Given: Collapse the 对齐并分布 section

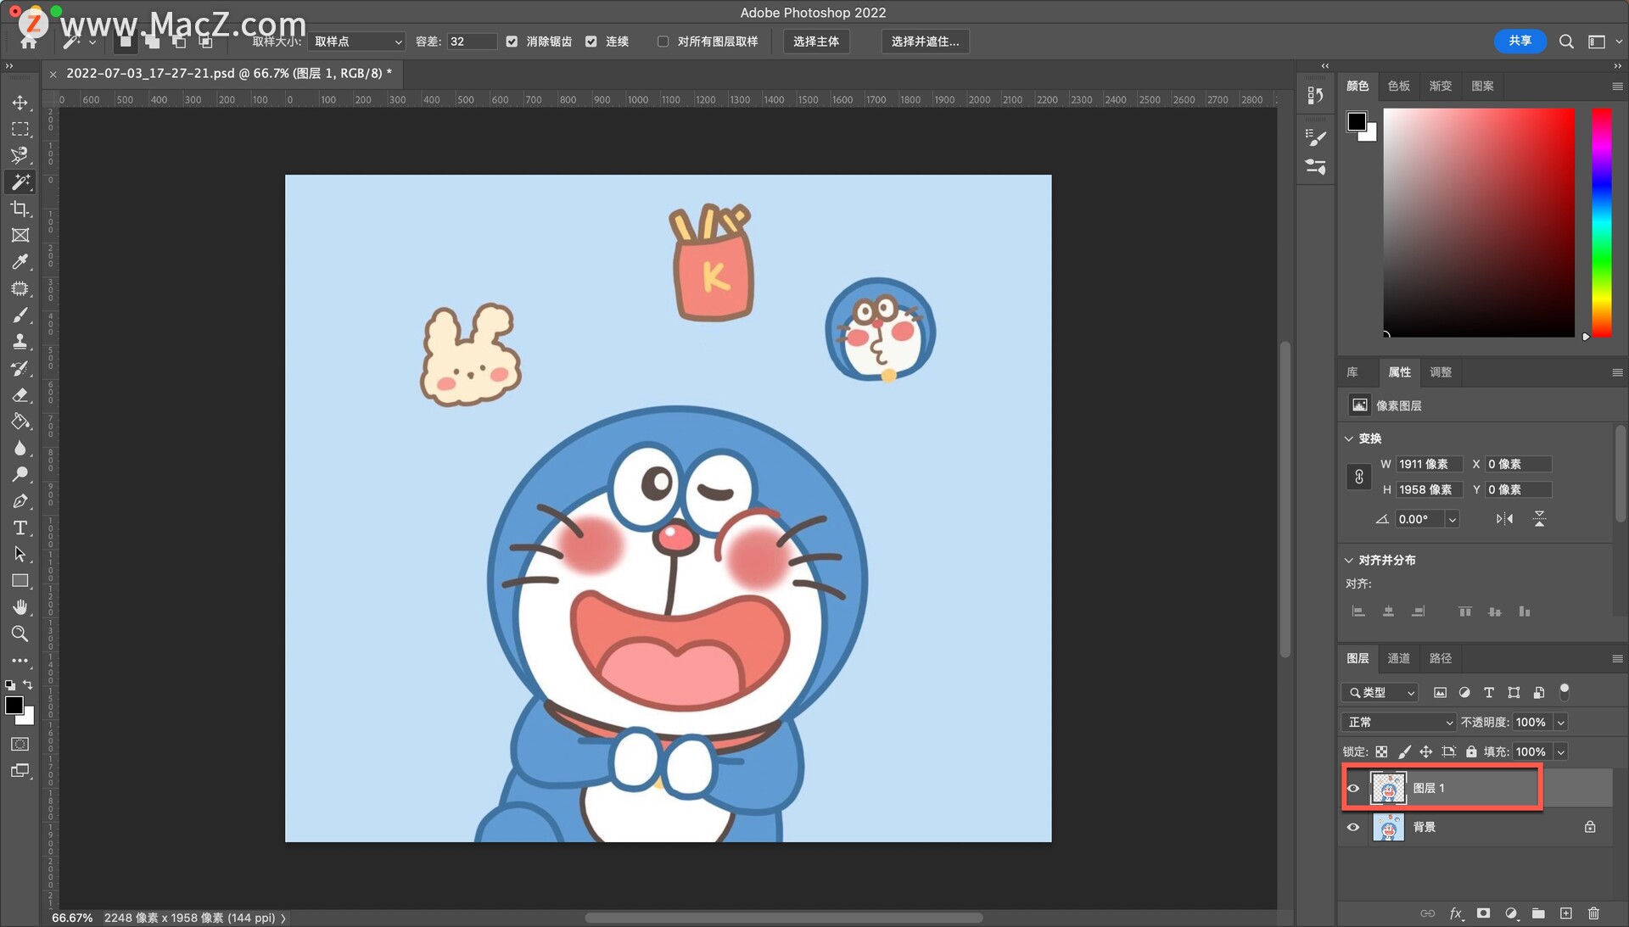Looking at the screenshot, I should pyautogui.click(x=1349, y=561).
